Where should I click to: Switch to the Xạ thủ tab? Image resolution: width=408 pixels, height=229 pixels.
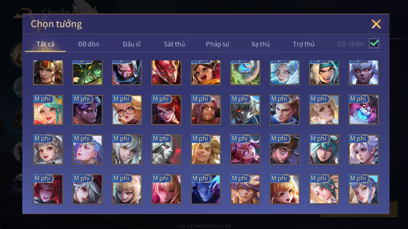click(260, 44)
